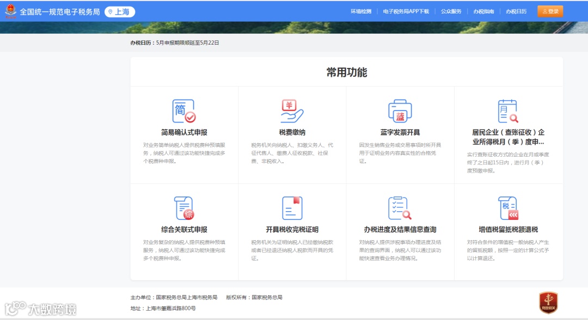
Task: Click the 税费缴纳 description text
Action: pyautogui.click(x=292, y=153)
